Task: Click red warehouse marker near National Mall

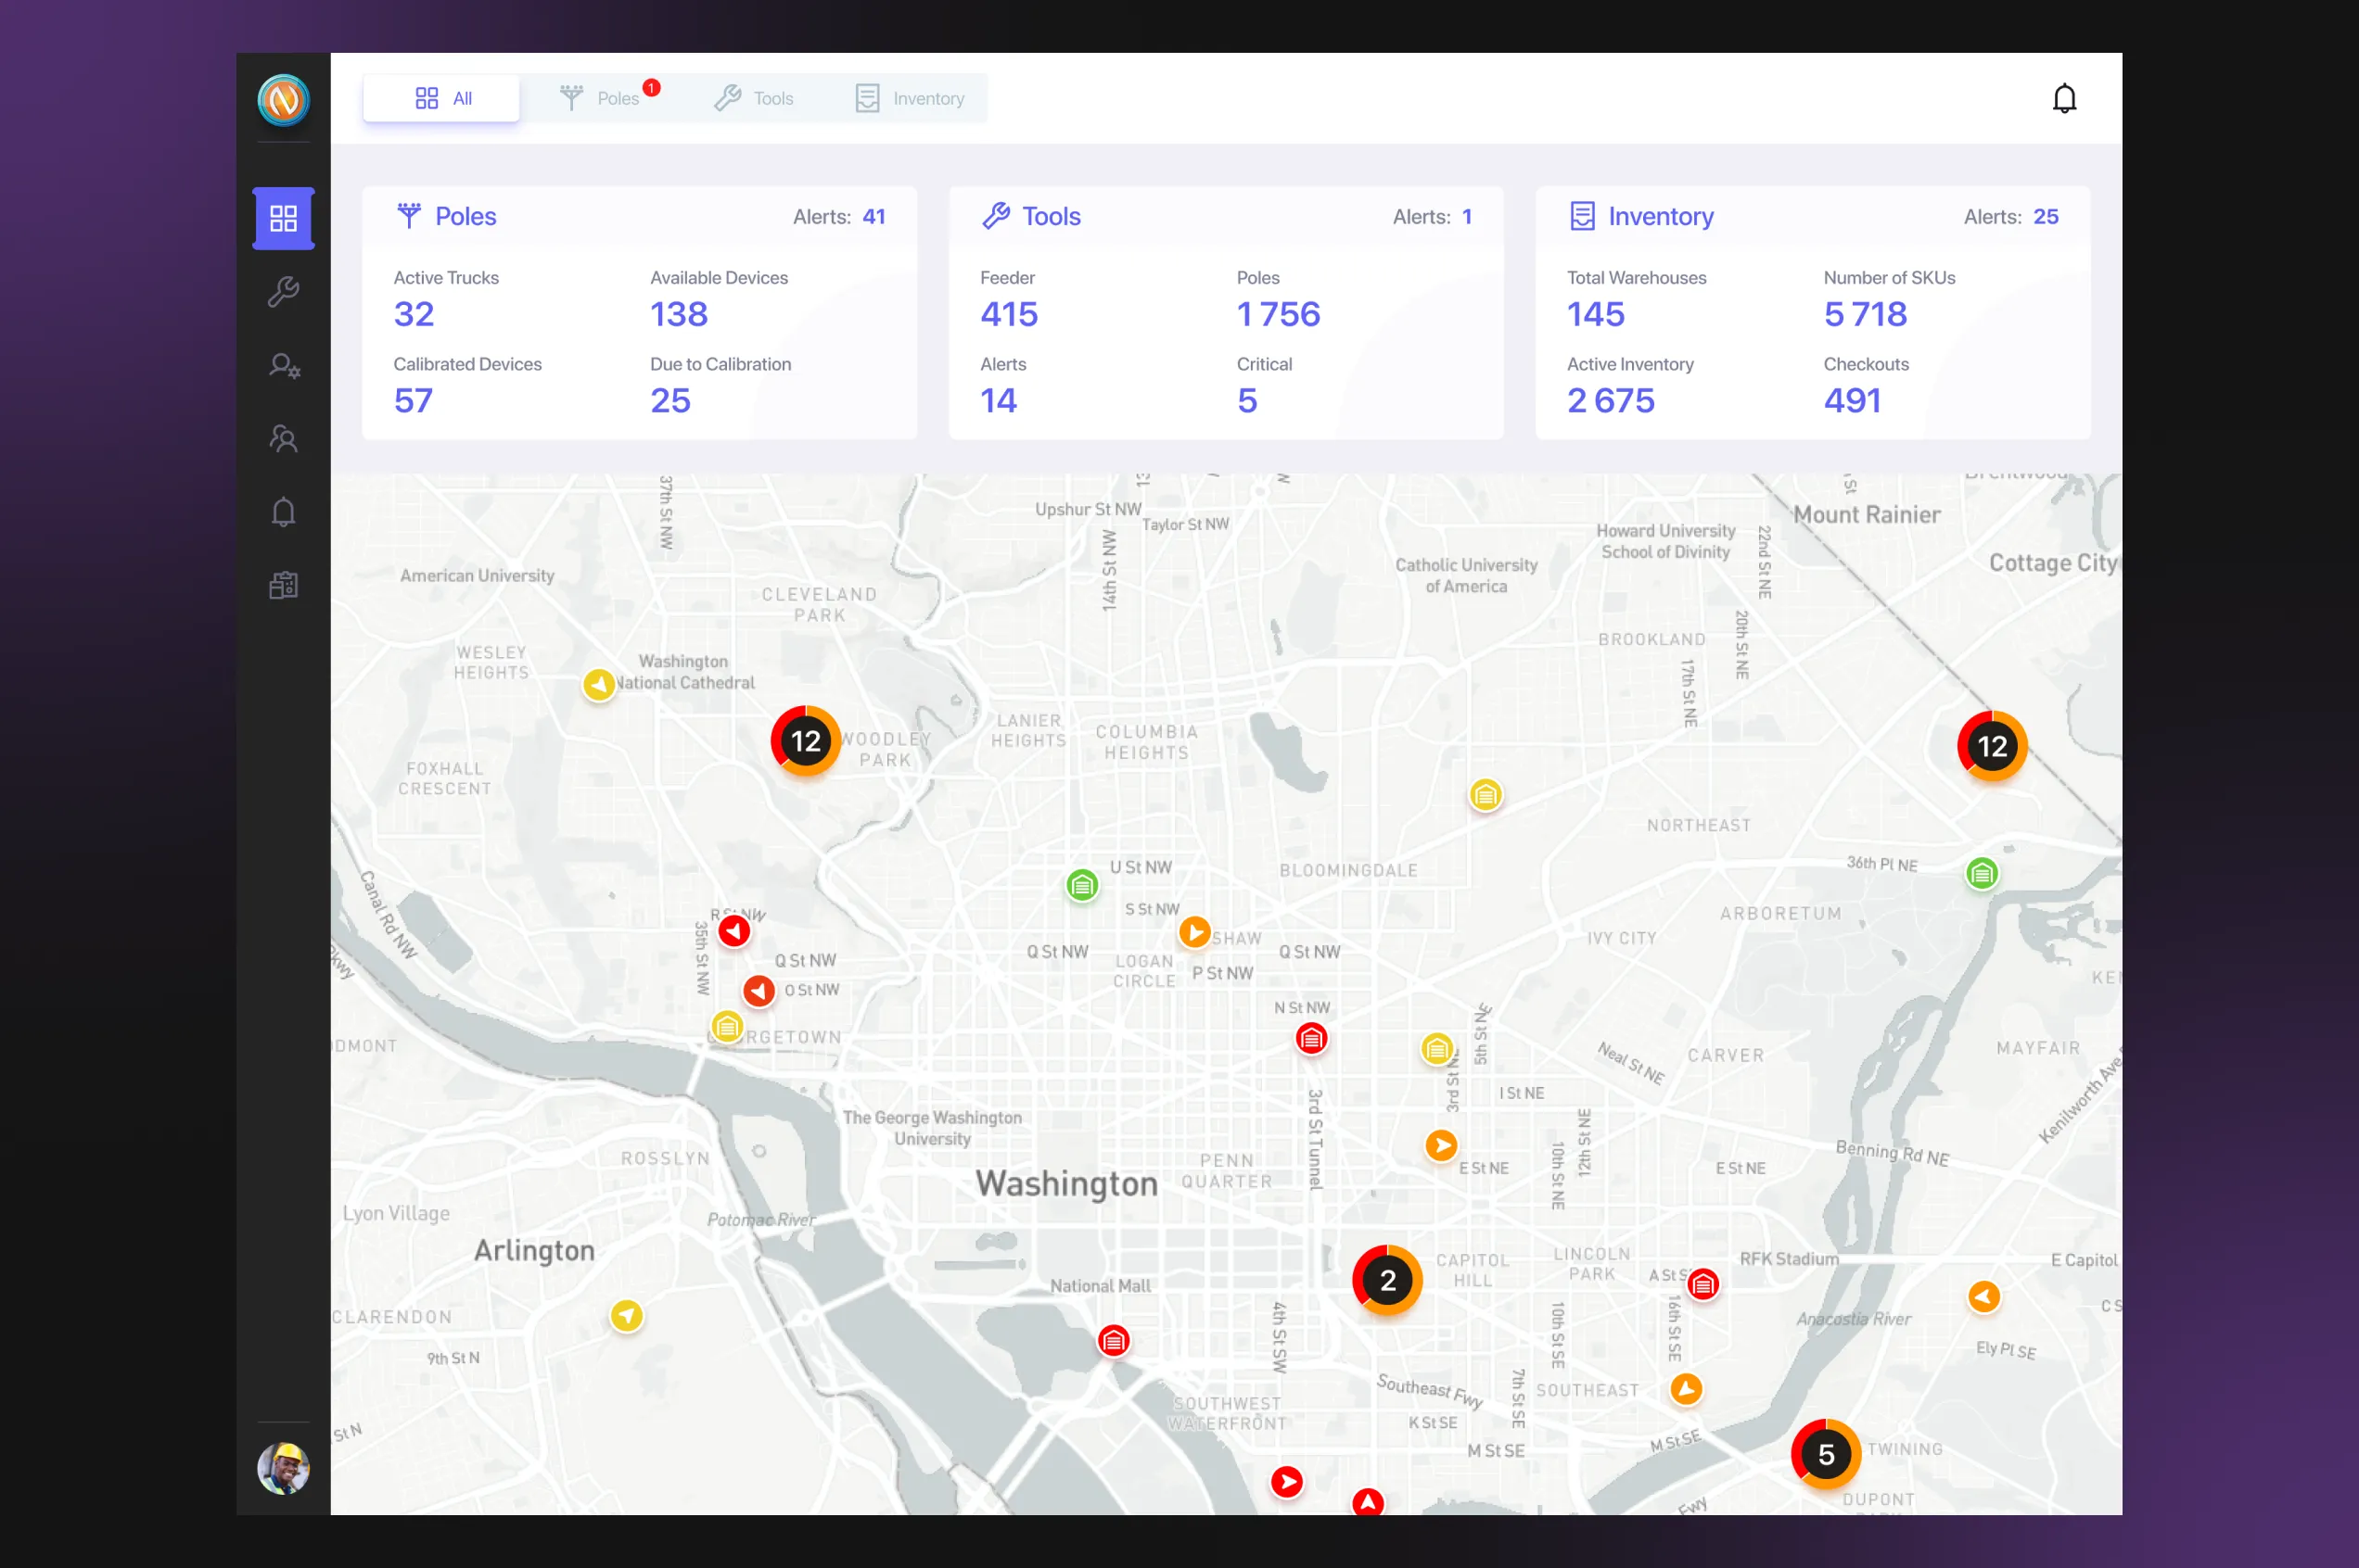Action: [x=1114, y=1341]
